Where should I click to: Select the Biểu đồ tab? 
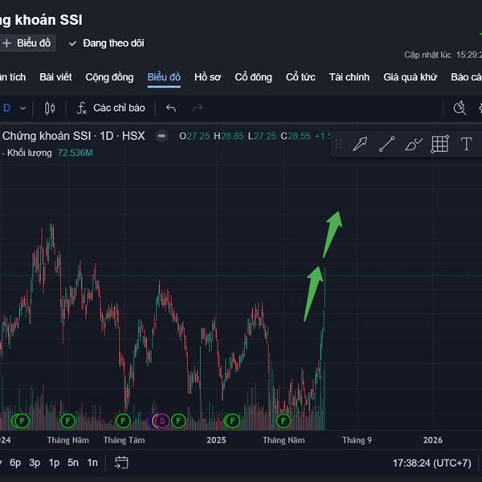click(164, 77)
